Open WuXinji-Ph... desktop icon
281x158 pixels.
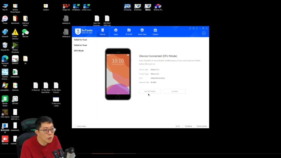tap(158, 7)
